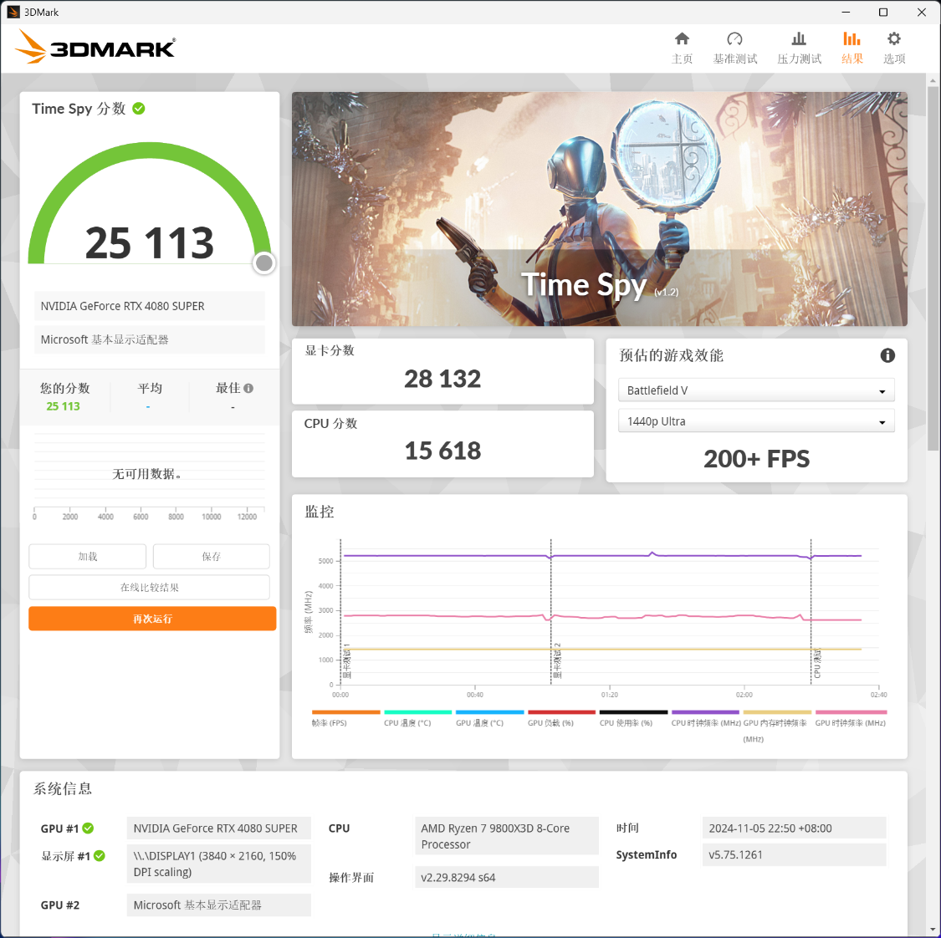Select the 结果 results section
Screen dimensions: 941x938
click(852, 48)
